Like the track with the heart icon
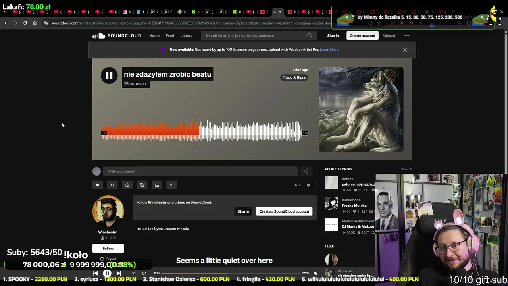Viewport: 508px width, 286px height. [x=98, y=185]
